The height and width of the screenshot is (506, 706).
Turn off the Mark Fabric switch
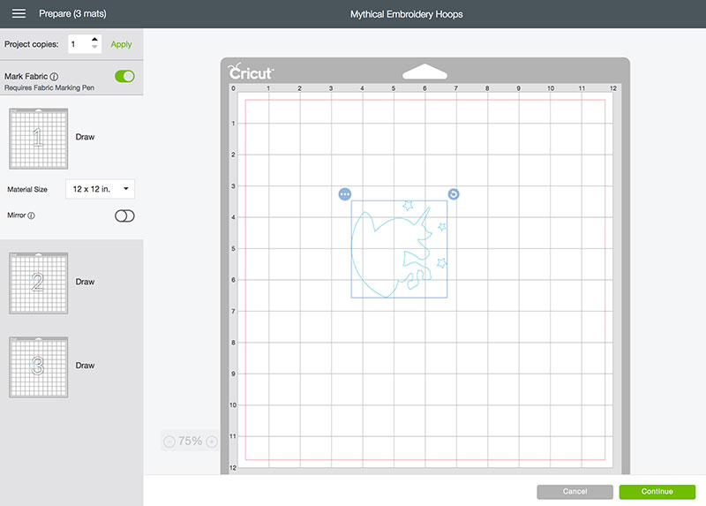click(x=124, y=76)
